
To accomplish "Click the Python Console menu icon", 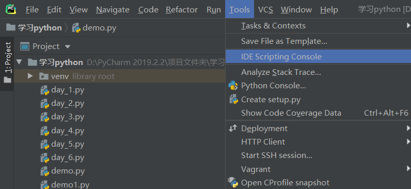I will pos(233,86).
